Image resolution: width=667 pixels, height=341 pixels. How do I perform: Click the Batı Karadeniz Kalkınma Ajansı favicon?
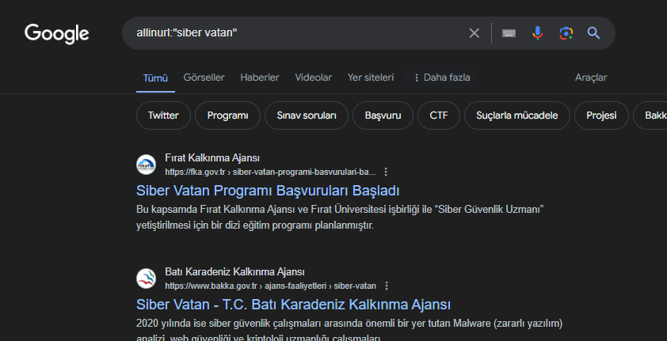click(x=147, y=278)
